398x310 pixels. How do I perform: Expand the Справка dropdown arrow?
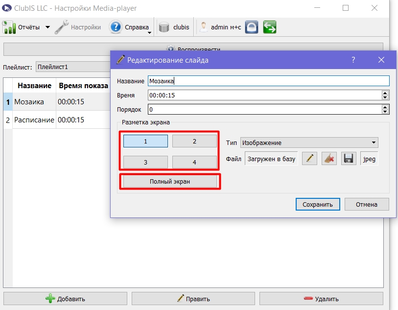coord(149,32)
